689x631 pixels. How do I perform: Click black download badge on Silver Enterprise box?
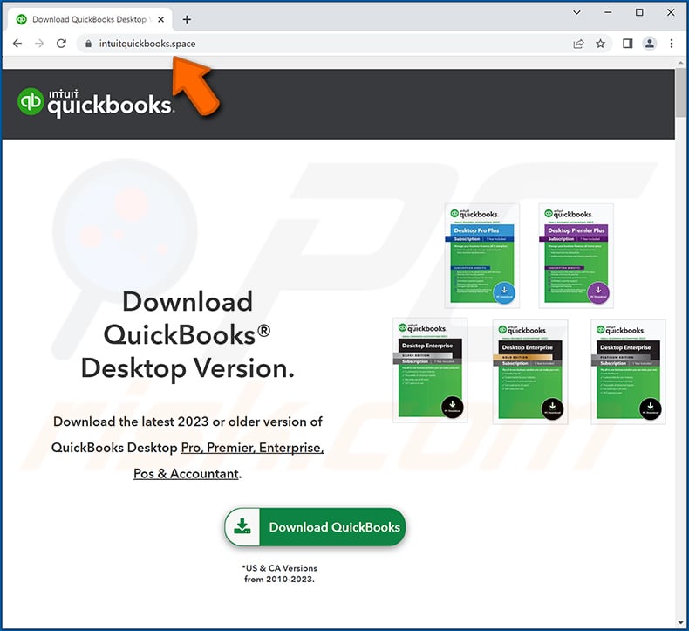pos(452,407)
